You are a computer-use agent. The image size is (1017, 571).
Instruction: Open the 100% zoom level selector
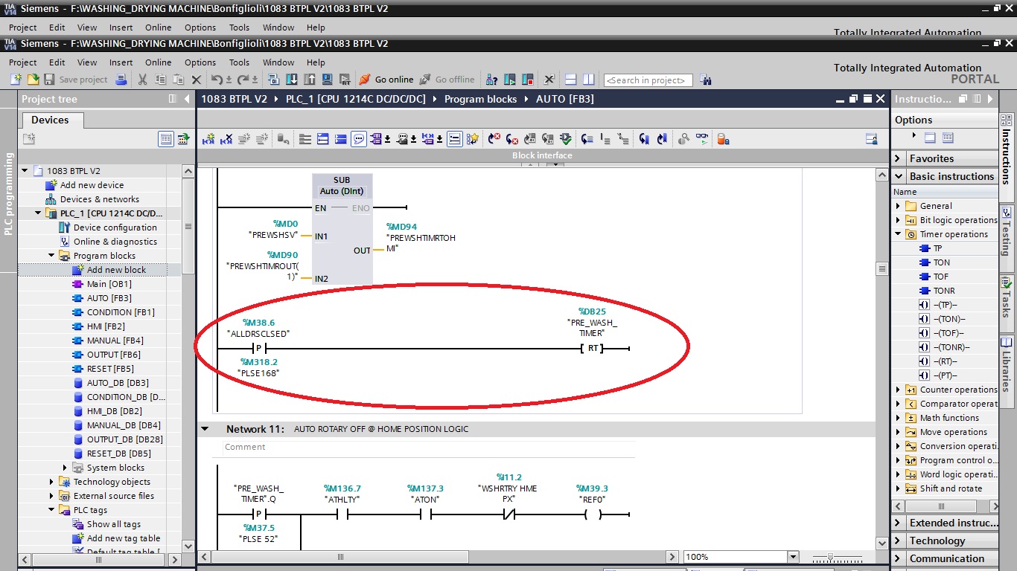click(792, 556)
